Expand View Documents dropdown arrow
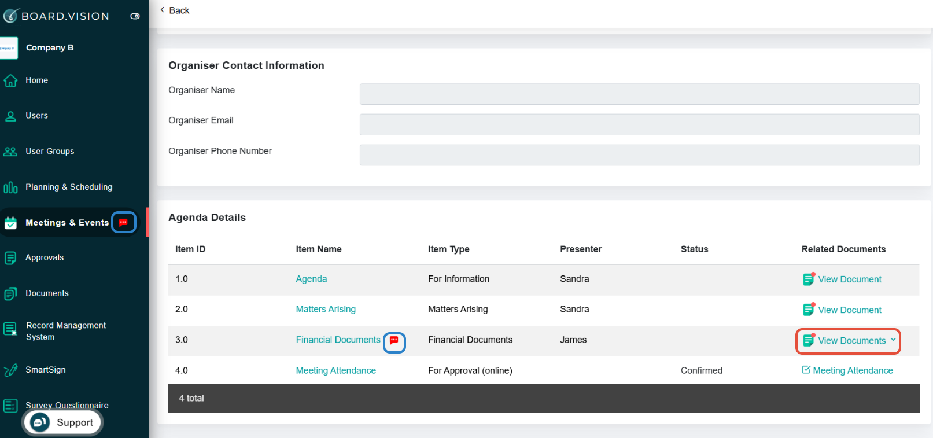Screen dimensions: 933x438 [x=893, y=340]
